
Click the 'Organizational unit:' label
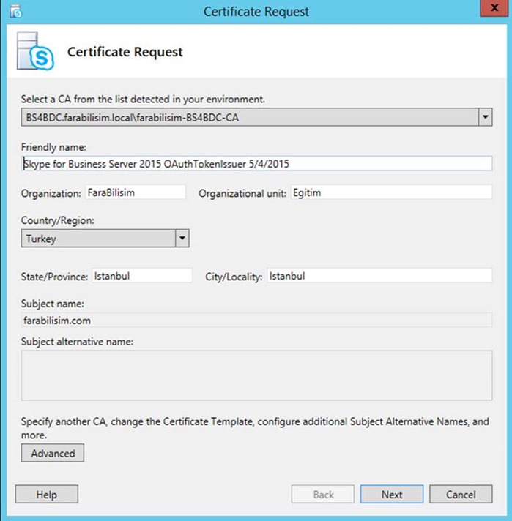(242, 193)
